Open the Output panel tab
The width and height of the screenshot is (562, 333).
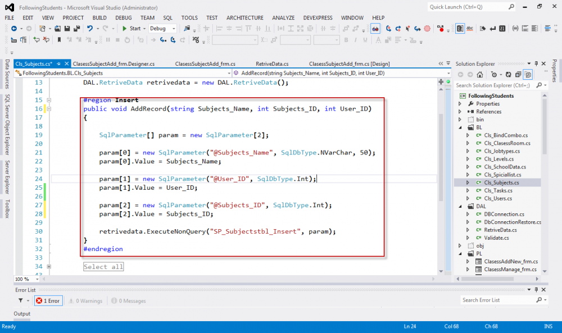[22, 314]
